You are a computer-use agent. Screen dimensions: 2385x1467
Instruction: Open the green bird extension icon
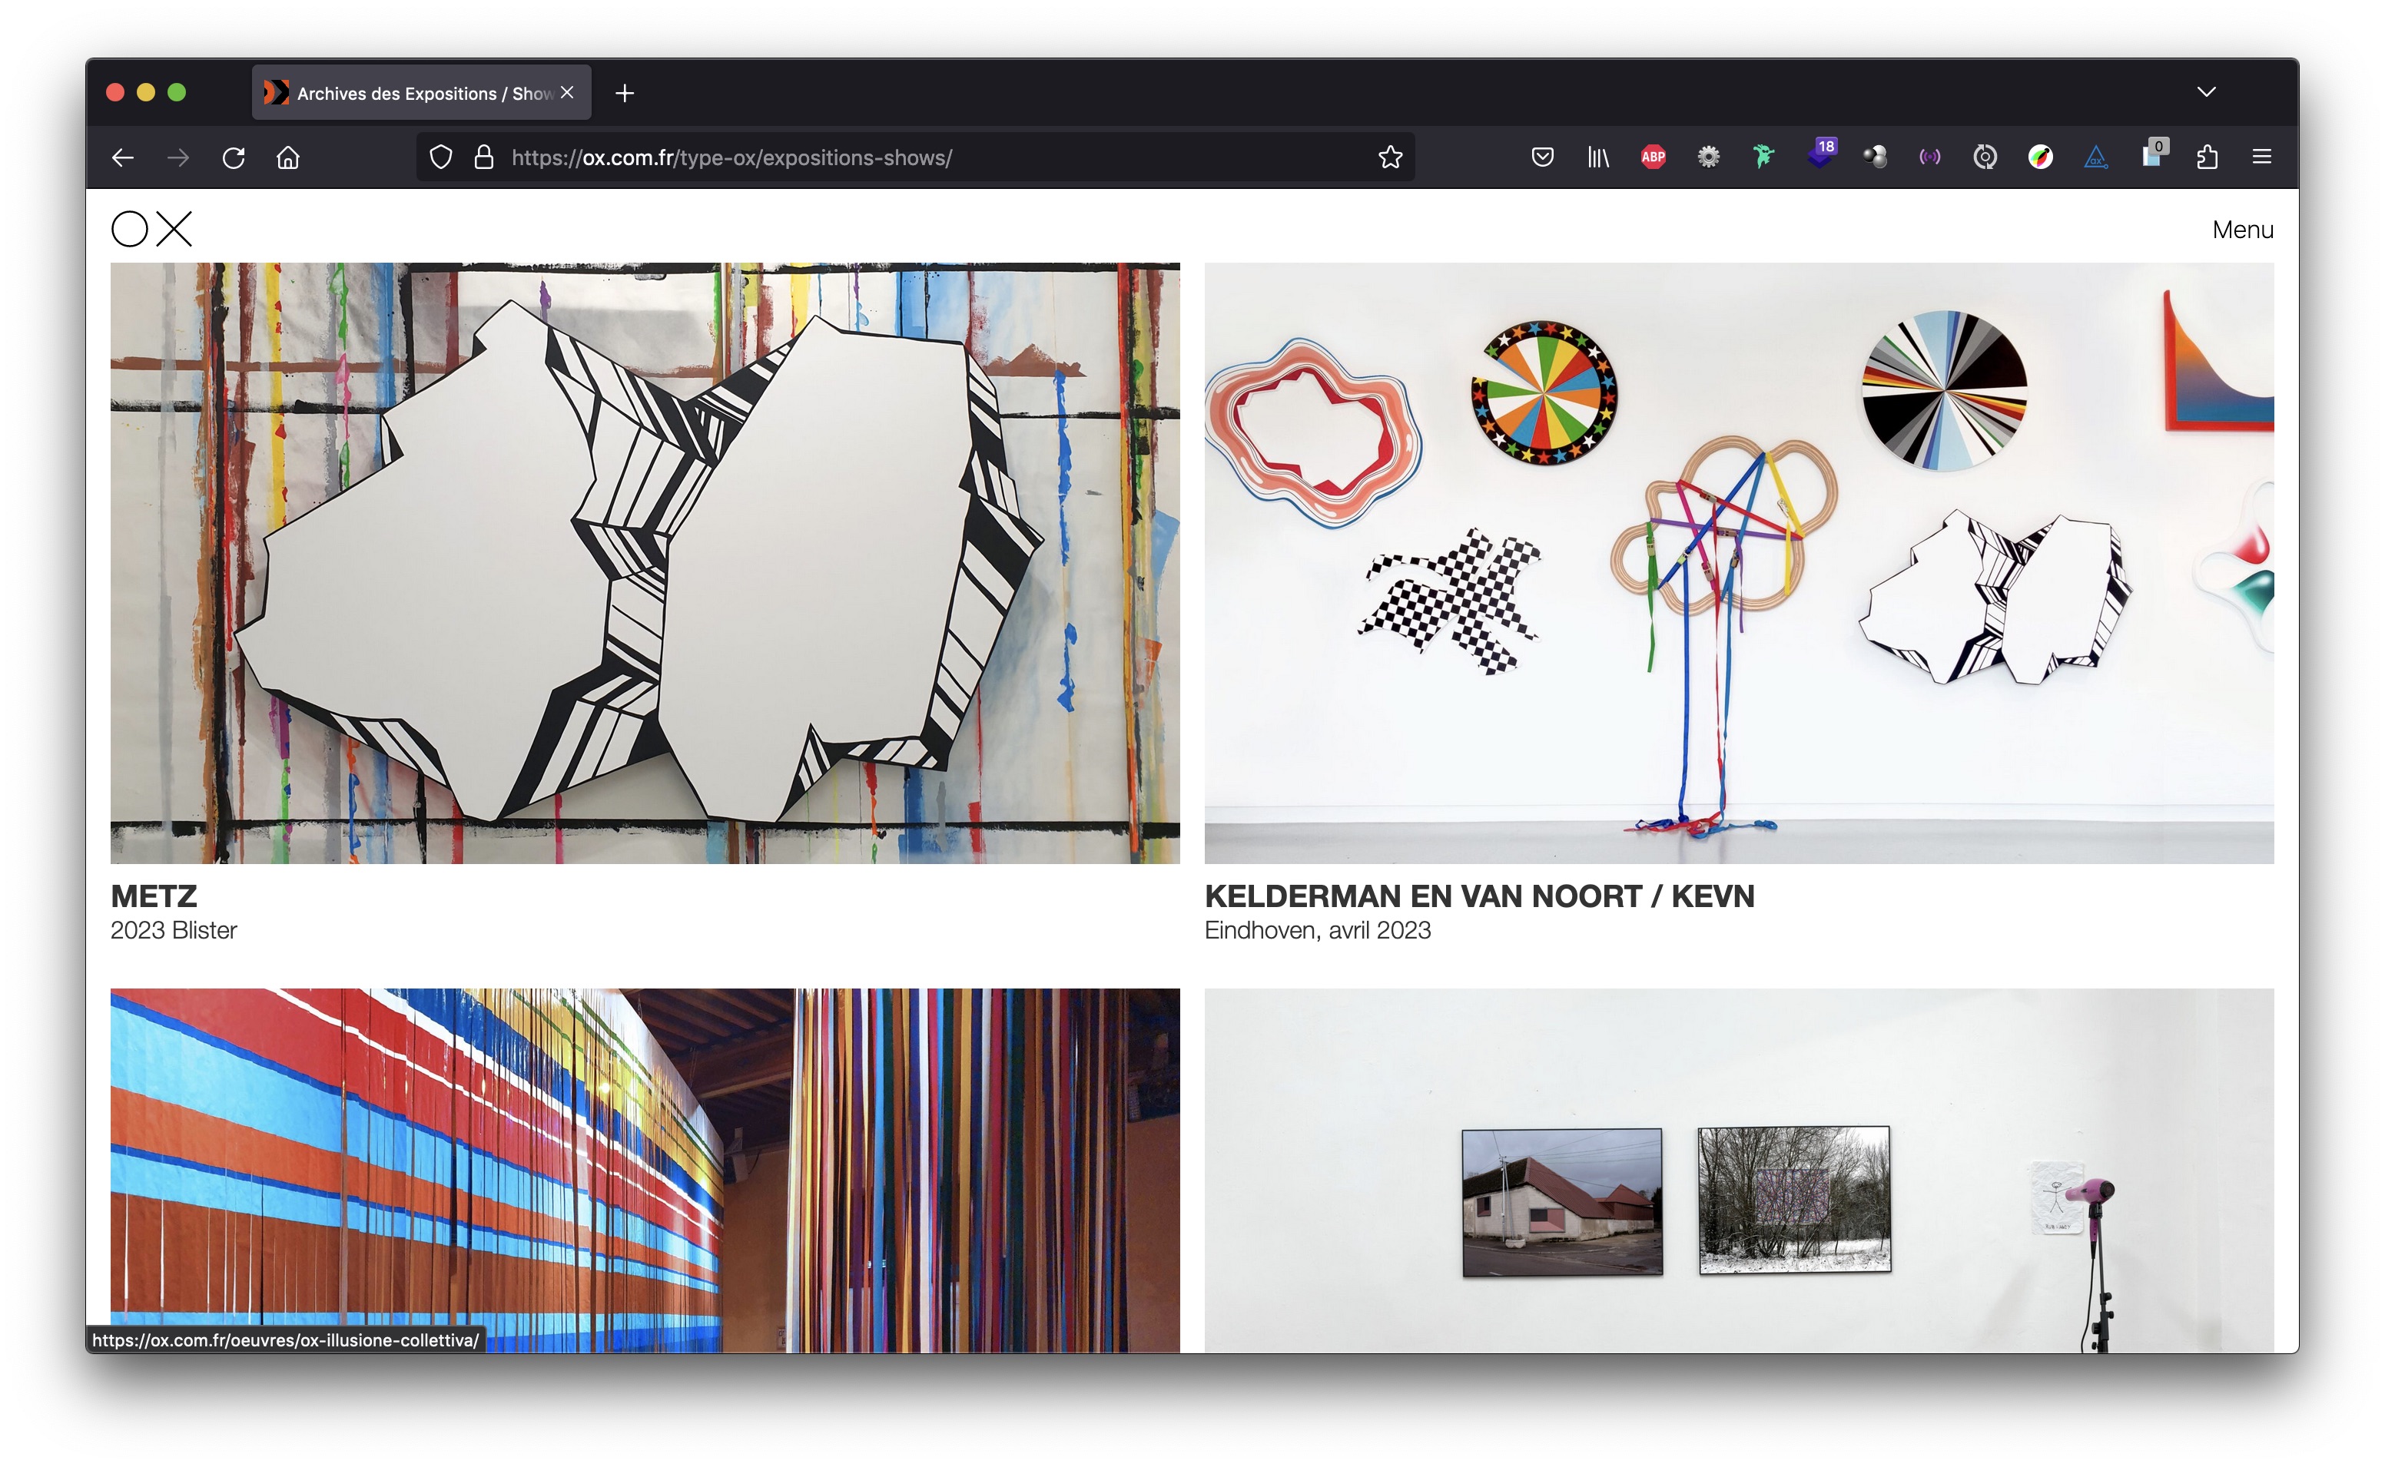click(x=1763, y=157)
